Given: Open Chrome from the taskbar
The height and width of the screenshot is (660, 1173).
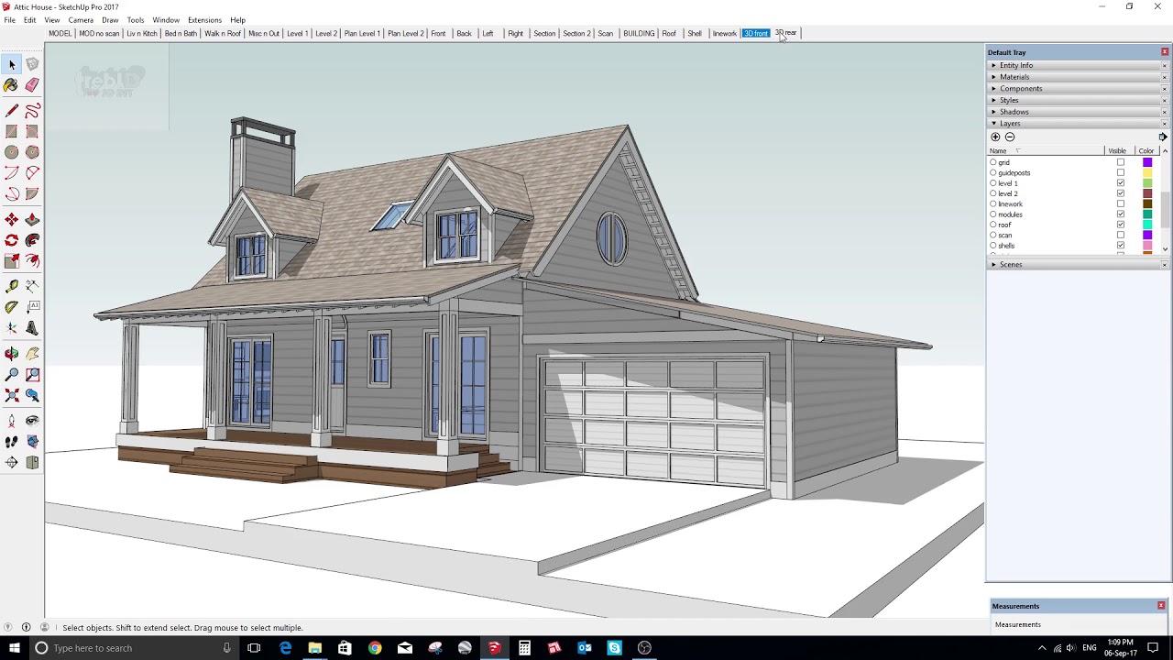Looking at the screenshot, I should click(375, 648).
